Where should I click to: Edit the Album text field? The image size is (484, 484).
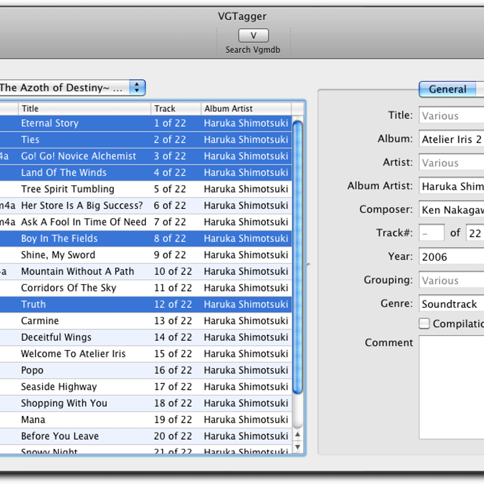(451, 140)
